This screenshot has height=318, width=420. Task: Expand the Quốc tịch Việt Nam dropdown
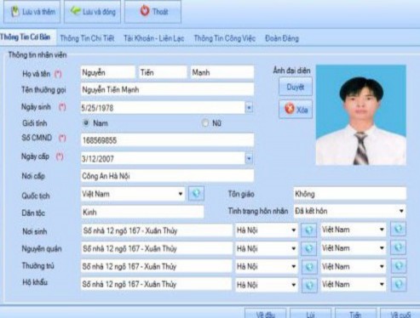[x=181, y=194]
